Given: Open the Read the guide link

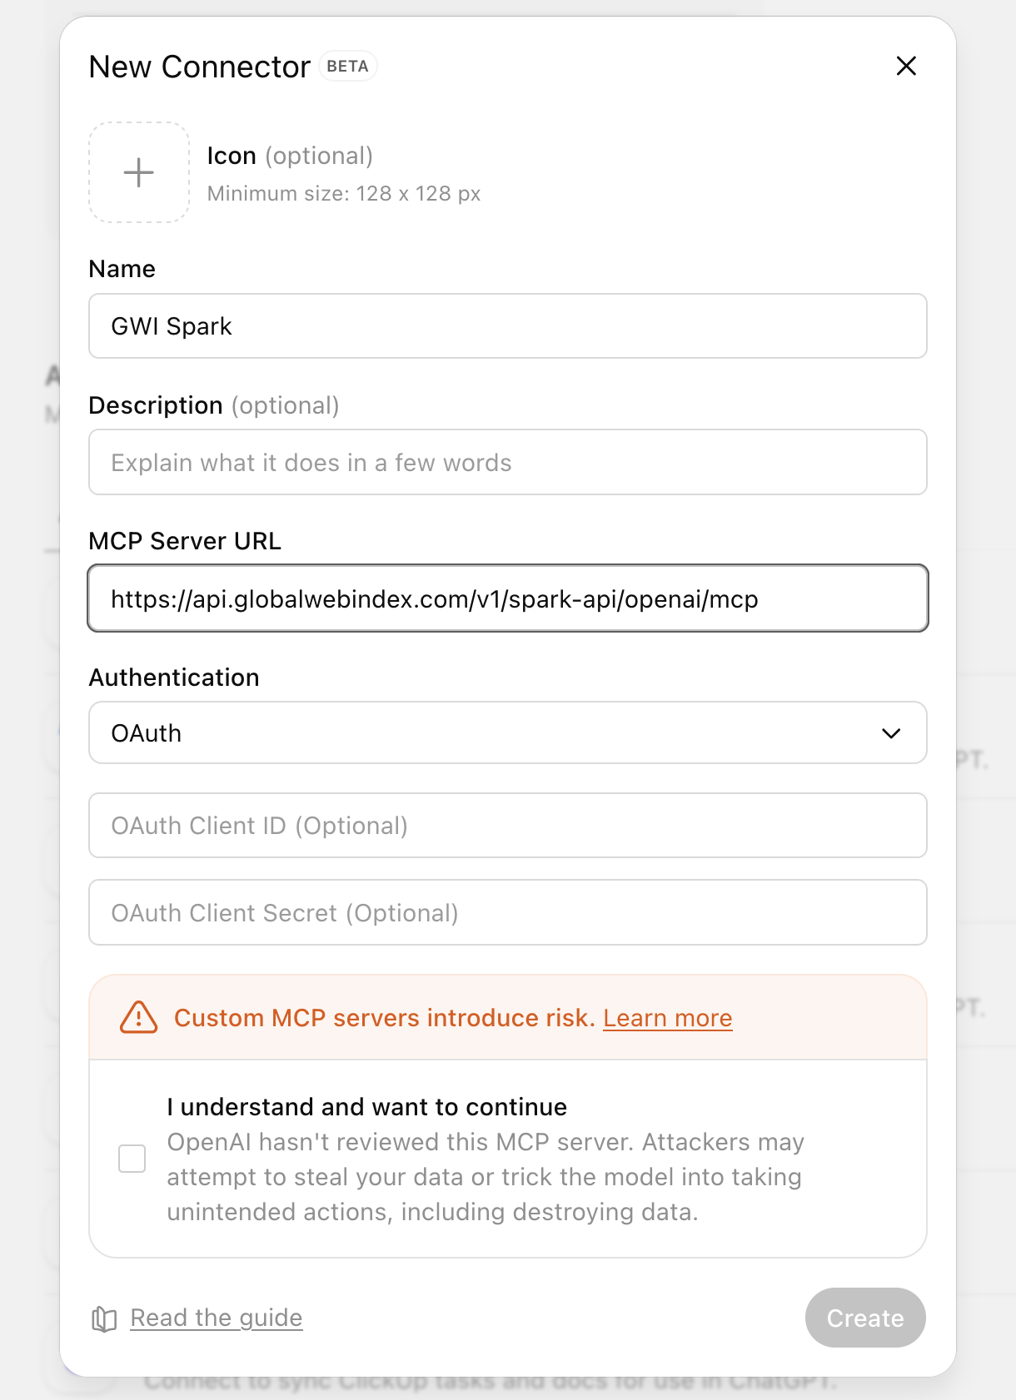Looking at the screenshot, I should click(217, 1318).
